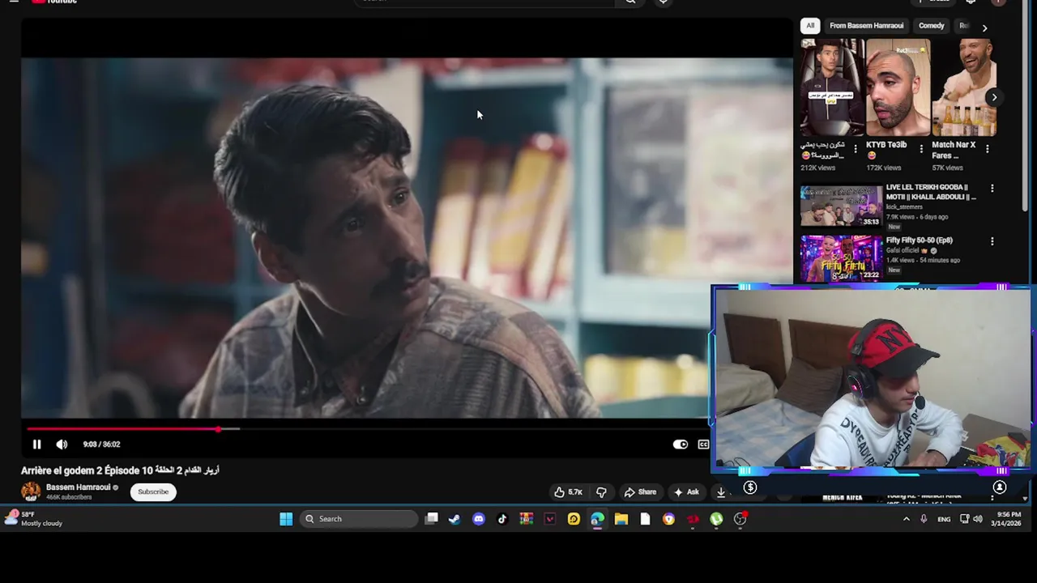Screen dimensions: 1037x583
Task: Open Task View on the taskbar
Action: tap(432, 519)
